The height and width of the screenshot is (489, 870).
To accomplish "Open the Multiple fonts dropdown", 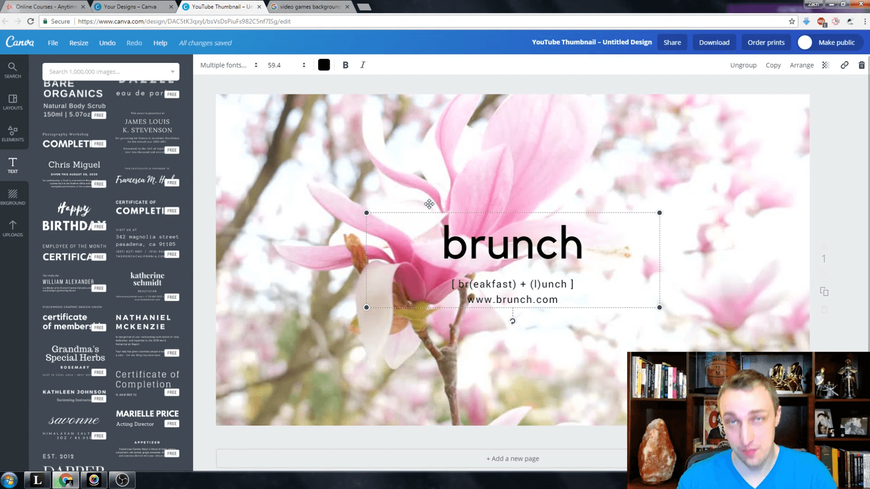I will point(228,65).
